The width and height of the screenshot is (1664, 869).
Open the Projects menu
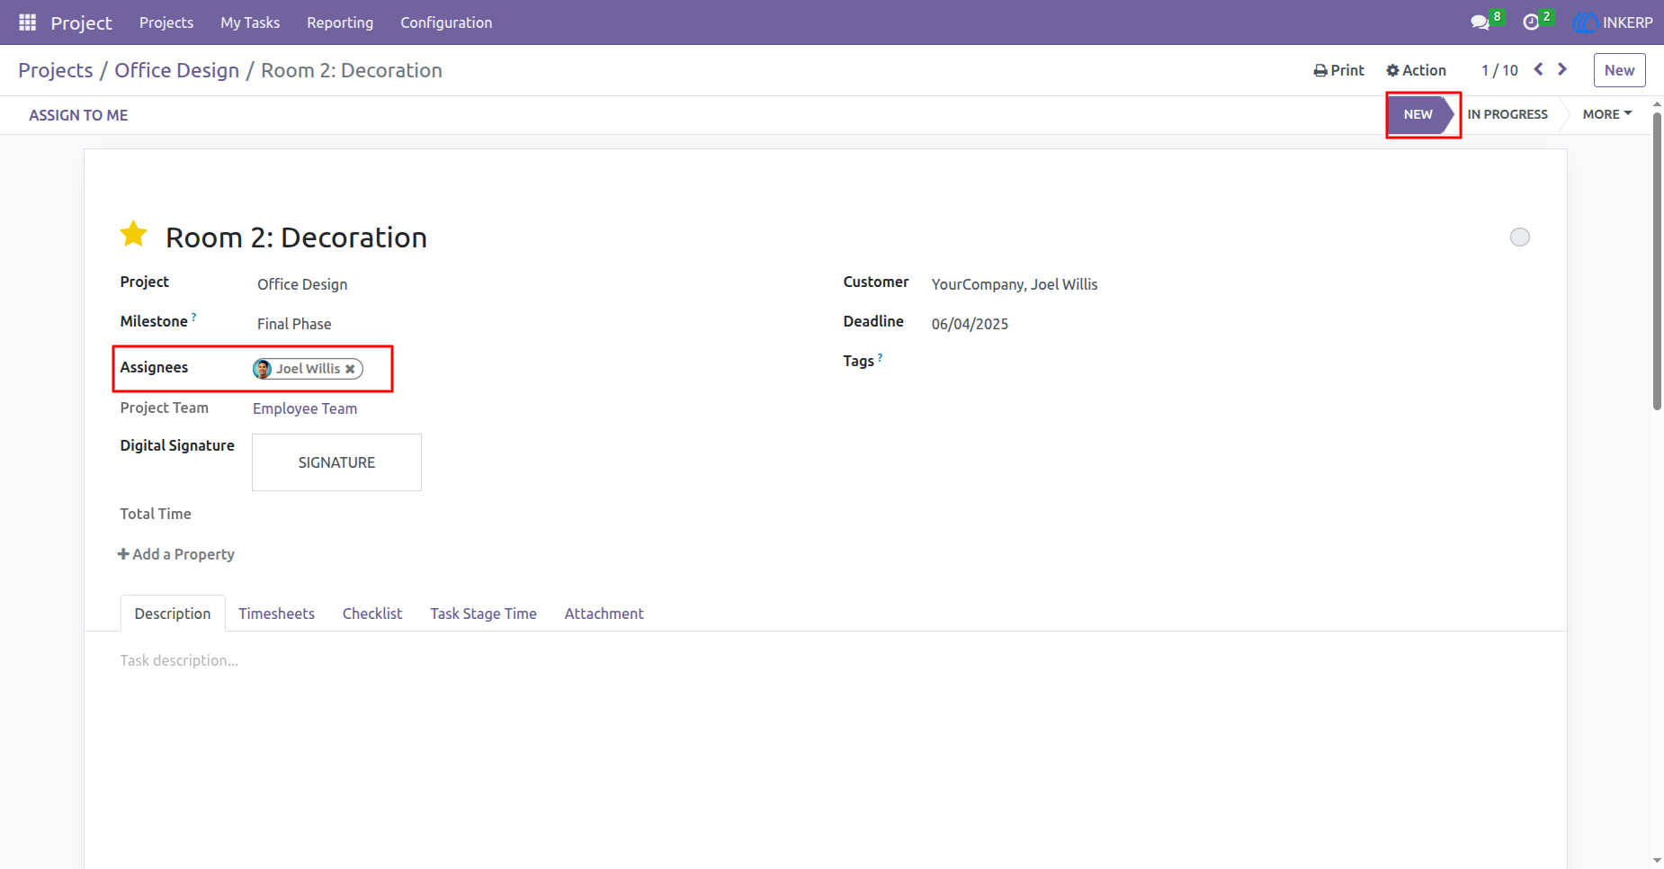point(166,22)
